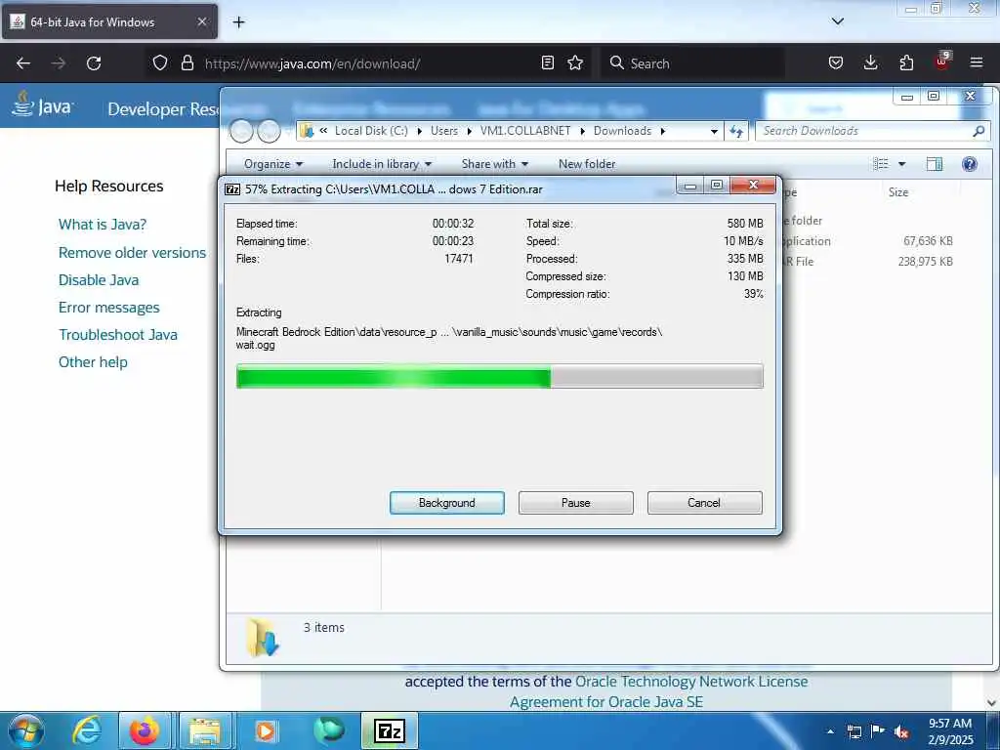Click the uBlock extension badge icon
The height and width of the screenshot is (750, 1000).
tap(942, 62)
